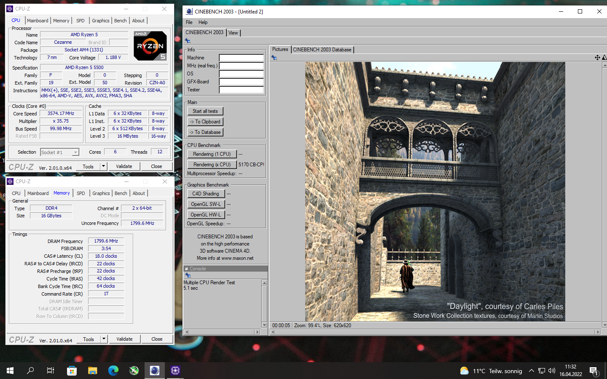Open Bench tab in bottom CPU-Z window

[x=121, y=193]
